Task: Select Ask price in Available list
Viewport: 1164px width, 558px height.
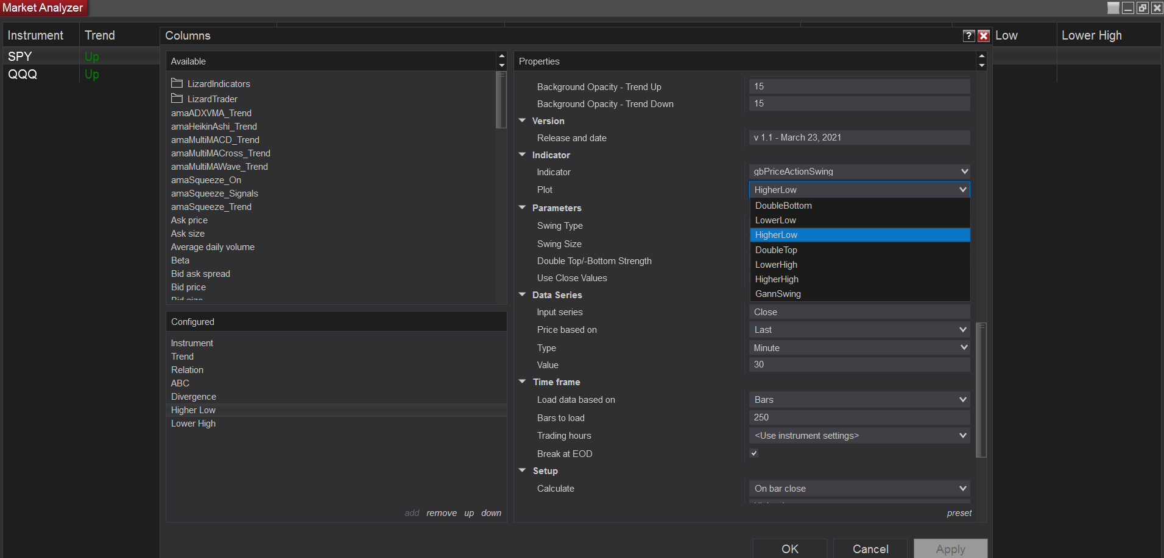Action: 189,220
